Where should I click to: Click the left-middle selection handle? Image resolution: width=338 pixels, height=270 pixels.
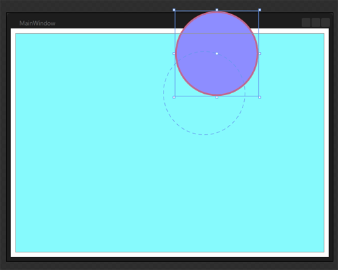174,53
